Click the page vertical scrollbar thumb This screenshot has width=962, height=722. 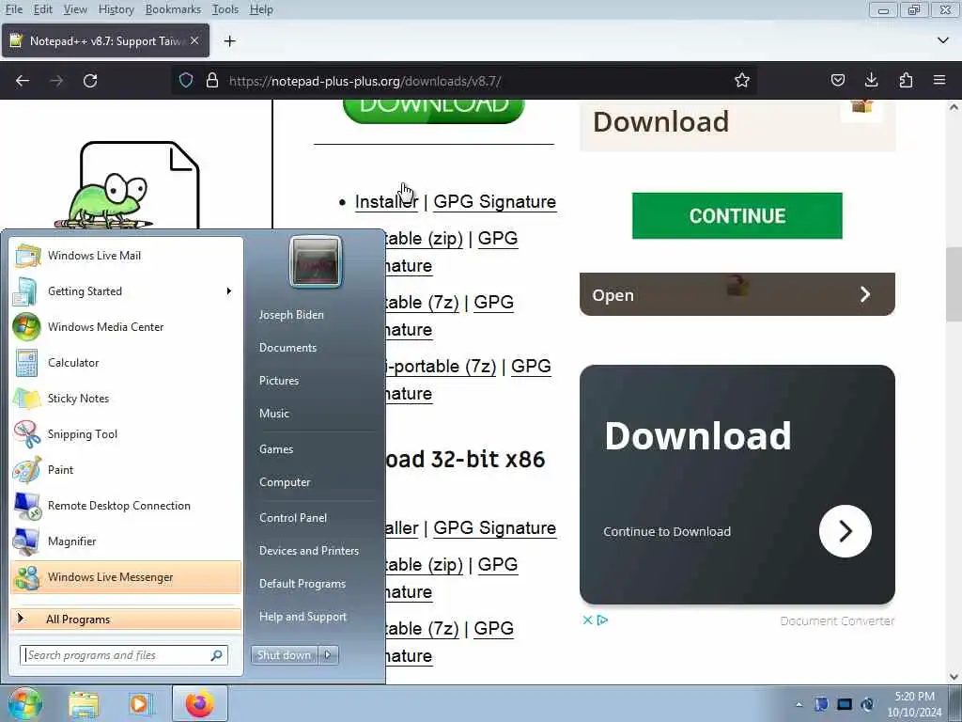(x=954, y=284)
